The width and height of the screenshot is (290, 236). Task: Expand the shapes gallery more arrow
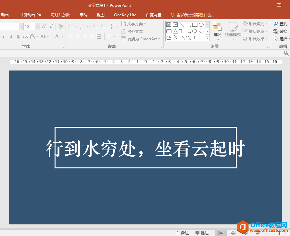[x=208, y=38]
